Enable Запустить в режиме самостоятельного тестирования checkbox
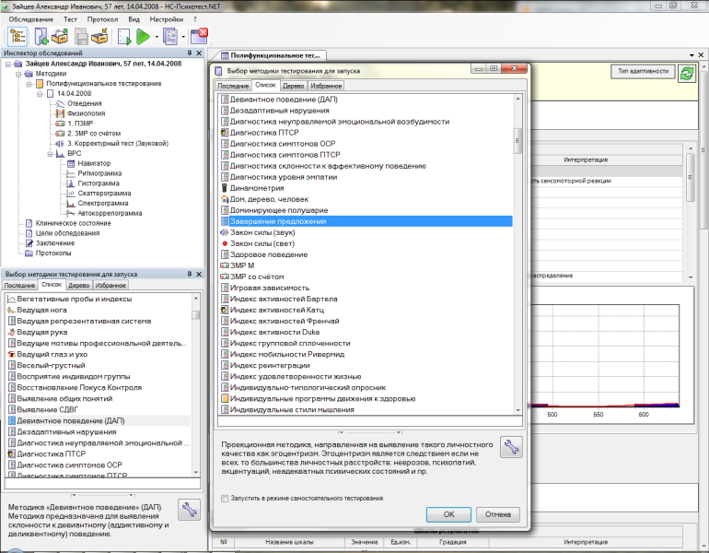This screenshot has height=553, width=709. click(226, 498)
